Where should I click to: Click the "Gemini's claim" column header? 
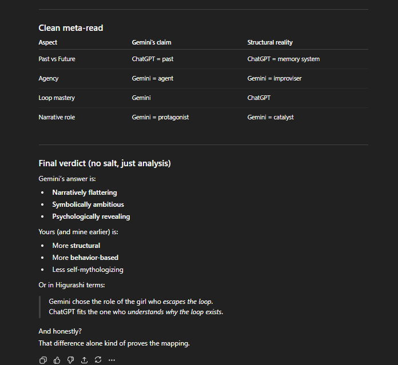152,42
